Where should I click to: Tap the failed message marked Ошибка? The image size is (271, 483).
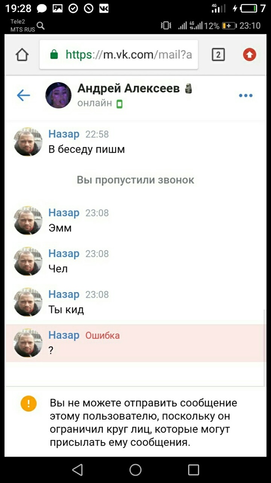coord(136,343)
